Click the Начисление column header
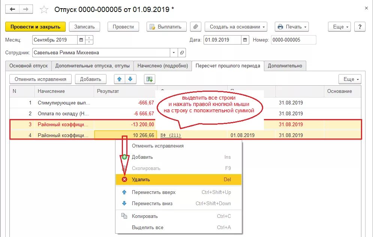Viewport: 373px width, 237px height. click(x=64, y=91)
